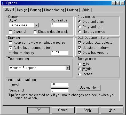This screenshot has height=115, width=126.
Task: Open the Grids tab
Action: [x=86, y=10]
